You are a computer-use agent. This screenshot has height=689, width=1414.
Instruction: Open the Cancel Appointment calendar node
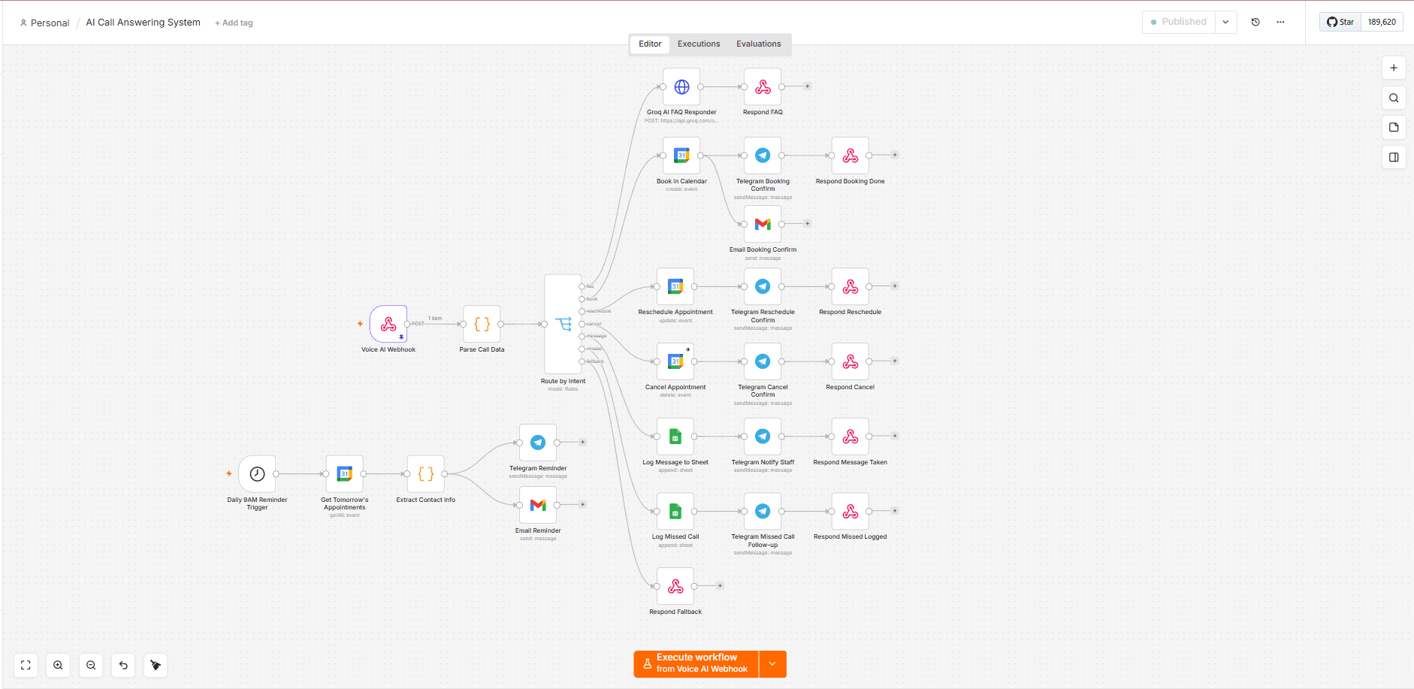click(675, 361)
